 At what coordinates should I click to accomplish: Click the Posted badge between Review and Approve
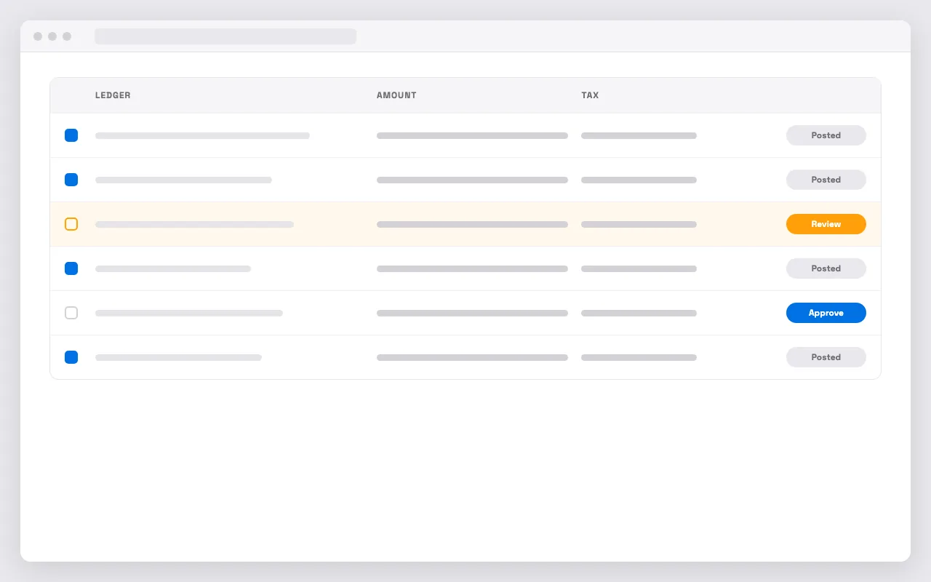(x=826, y=268)
